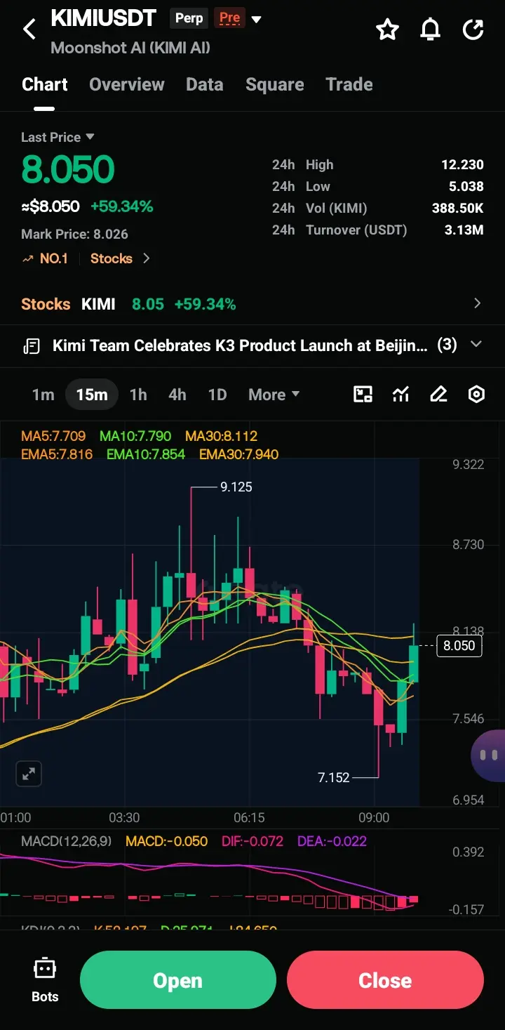
Task: Tap the 24h High value 12.230
Action: point(462,165)
